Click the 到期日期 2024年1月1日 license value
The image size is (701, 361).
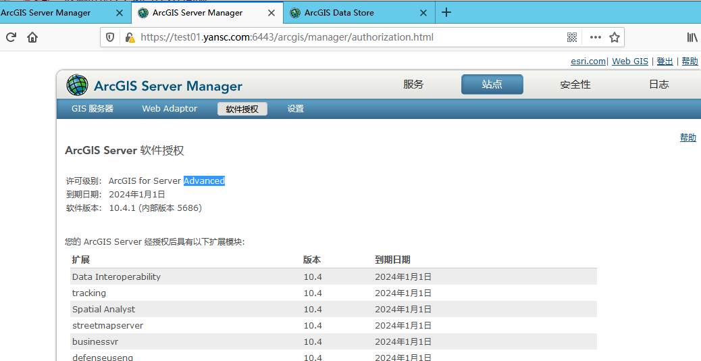137,194
